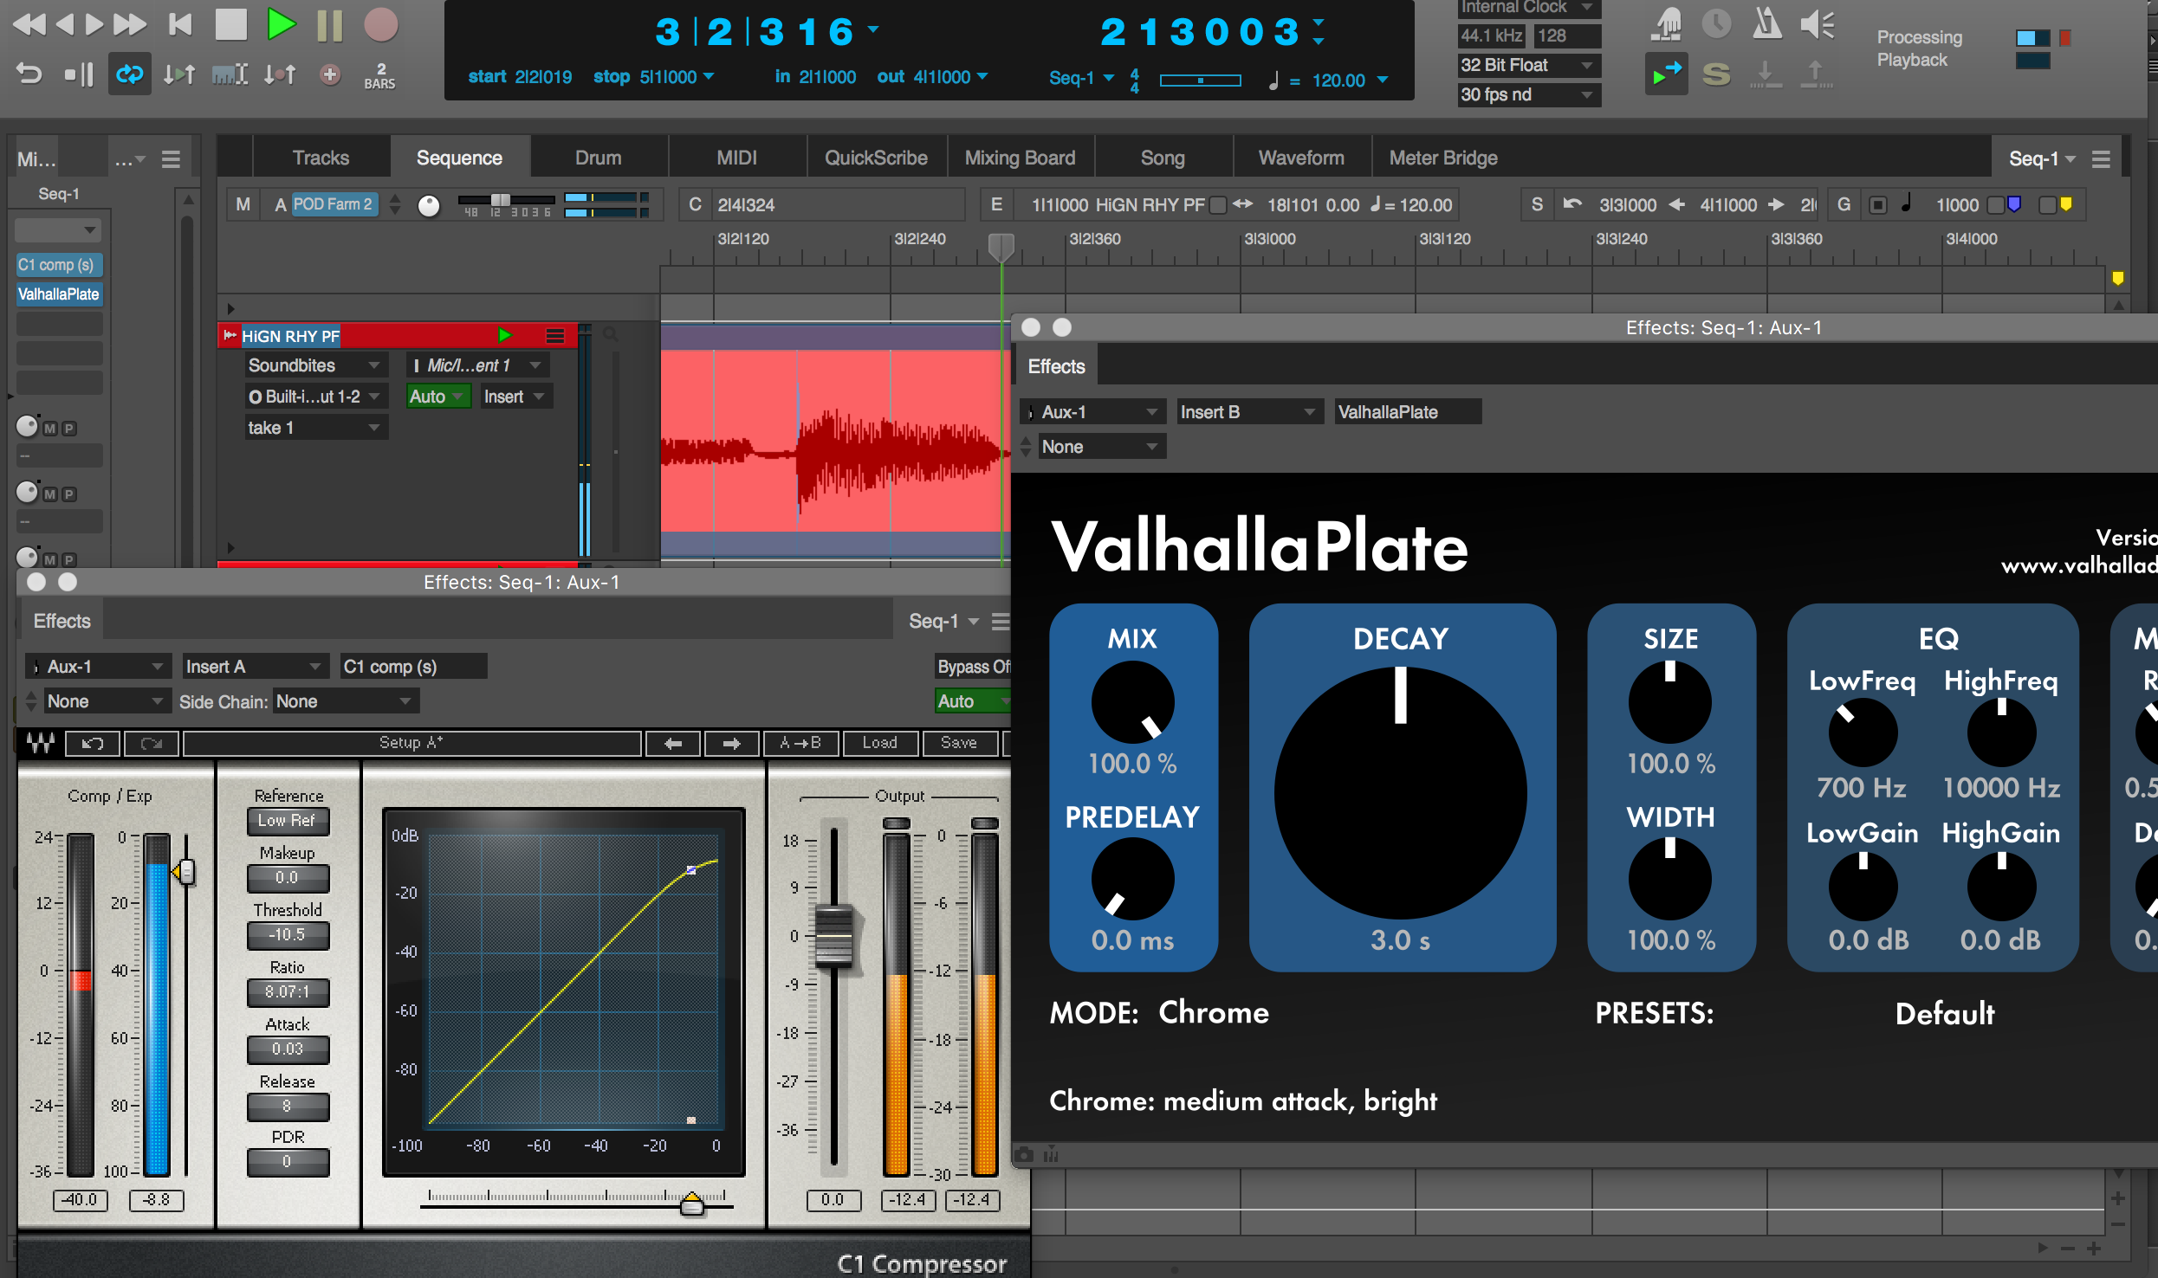2158x1278 pixels.
Task: Click the Low Ref reference button
Action: pos(288,821)
